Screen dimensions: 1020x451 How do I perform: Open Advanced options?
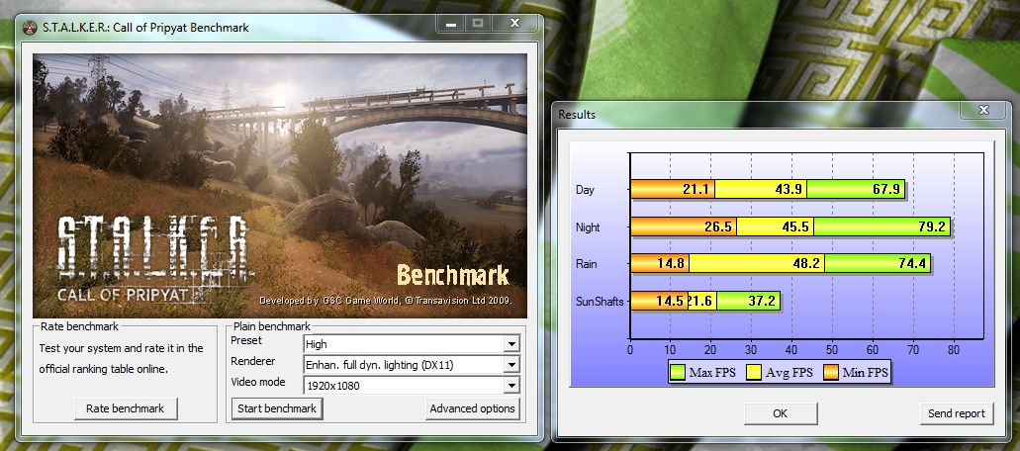(472, 408)
